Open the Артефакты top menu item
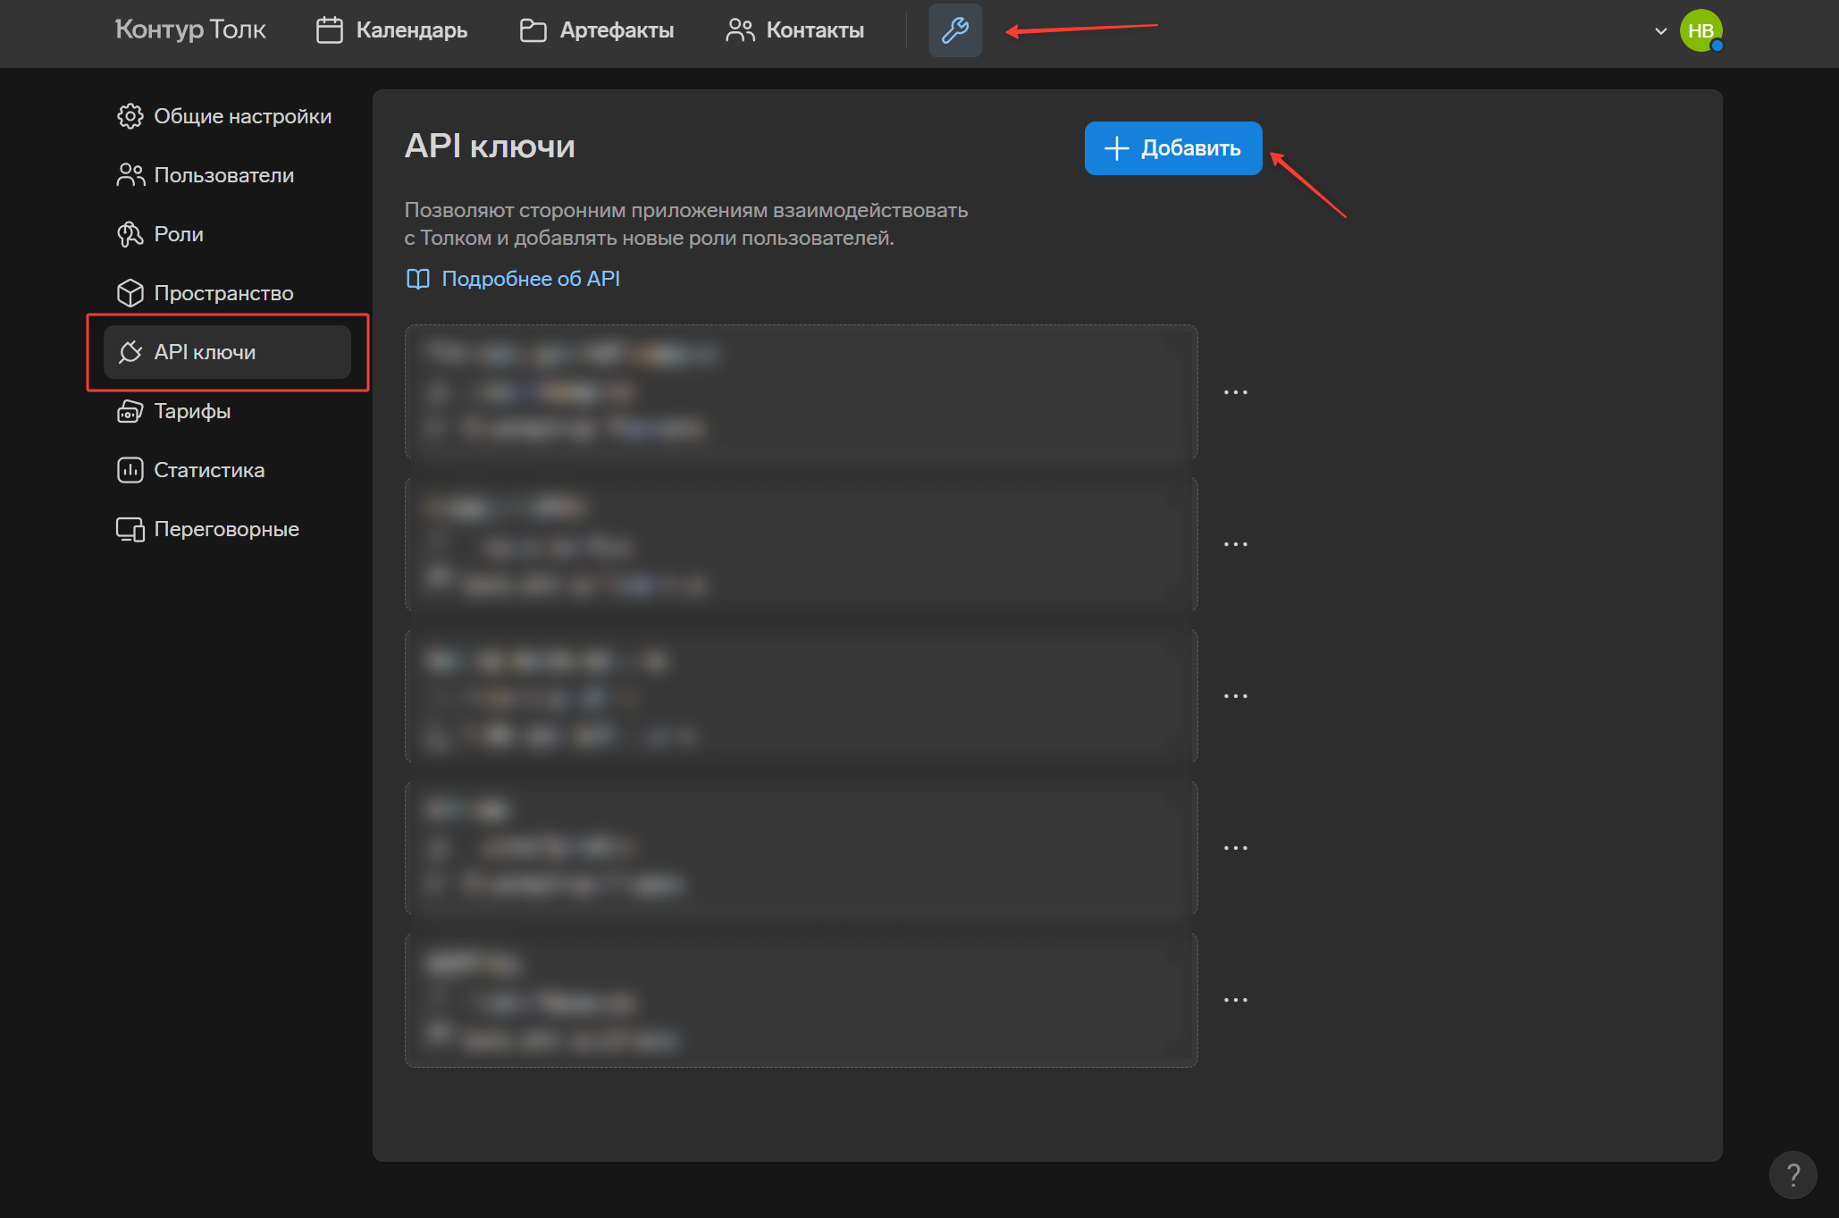This screenshot has width=1839, height=1218. 597,30
